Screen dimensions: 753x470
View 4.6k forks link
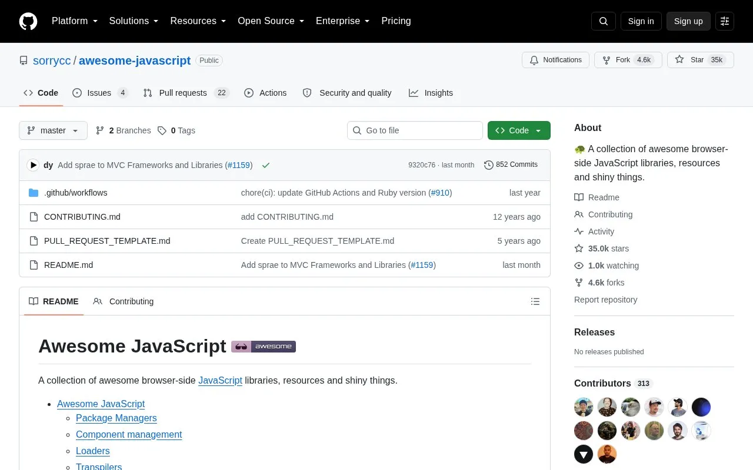[x=599, y=283]
